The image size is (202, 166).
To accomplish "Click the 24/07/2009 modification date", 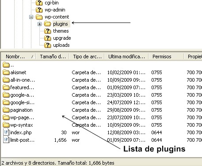I will [126, 102].
